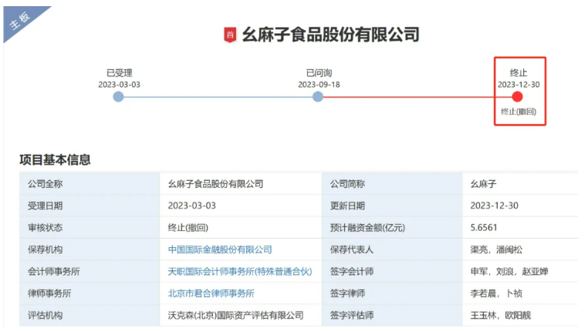Select the 王玉林, 欧阳靓 appraisers cell
The height and width of the screenshot is (331, 588).
(520, 316)
